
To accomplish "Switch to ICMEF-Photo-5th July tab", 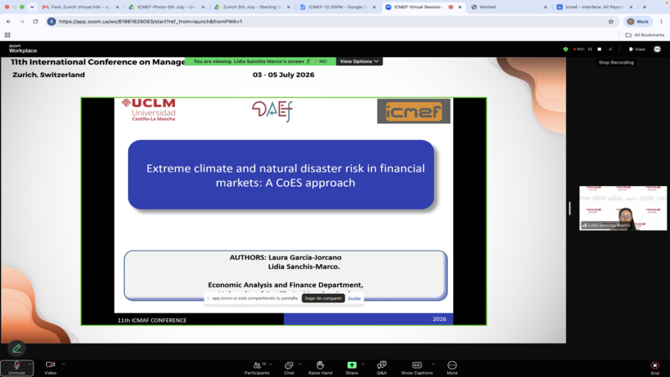I will (x=164, y=8).
